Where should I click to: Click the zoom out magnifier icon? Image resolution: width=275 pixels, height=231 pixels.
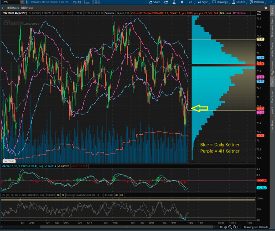(234, 227)
